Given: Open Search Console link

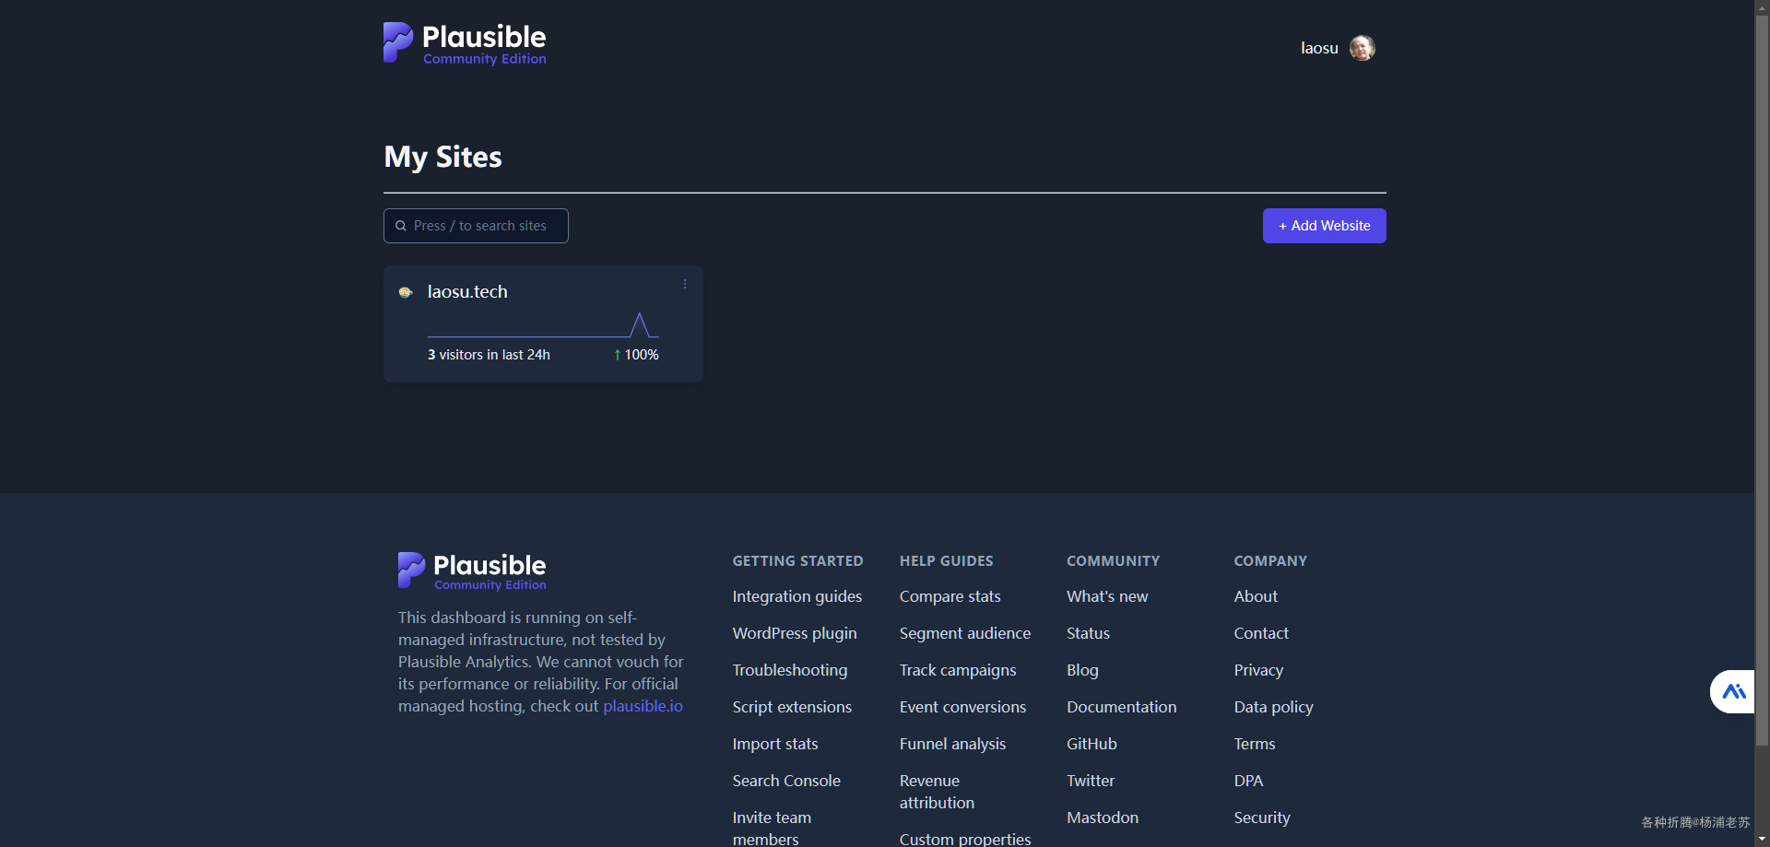Looking at the screenshot, I should pos(786,781).
